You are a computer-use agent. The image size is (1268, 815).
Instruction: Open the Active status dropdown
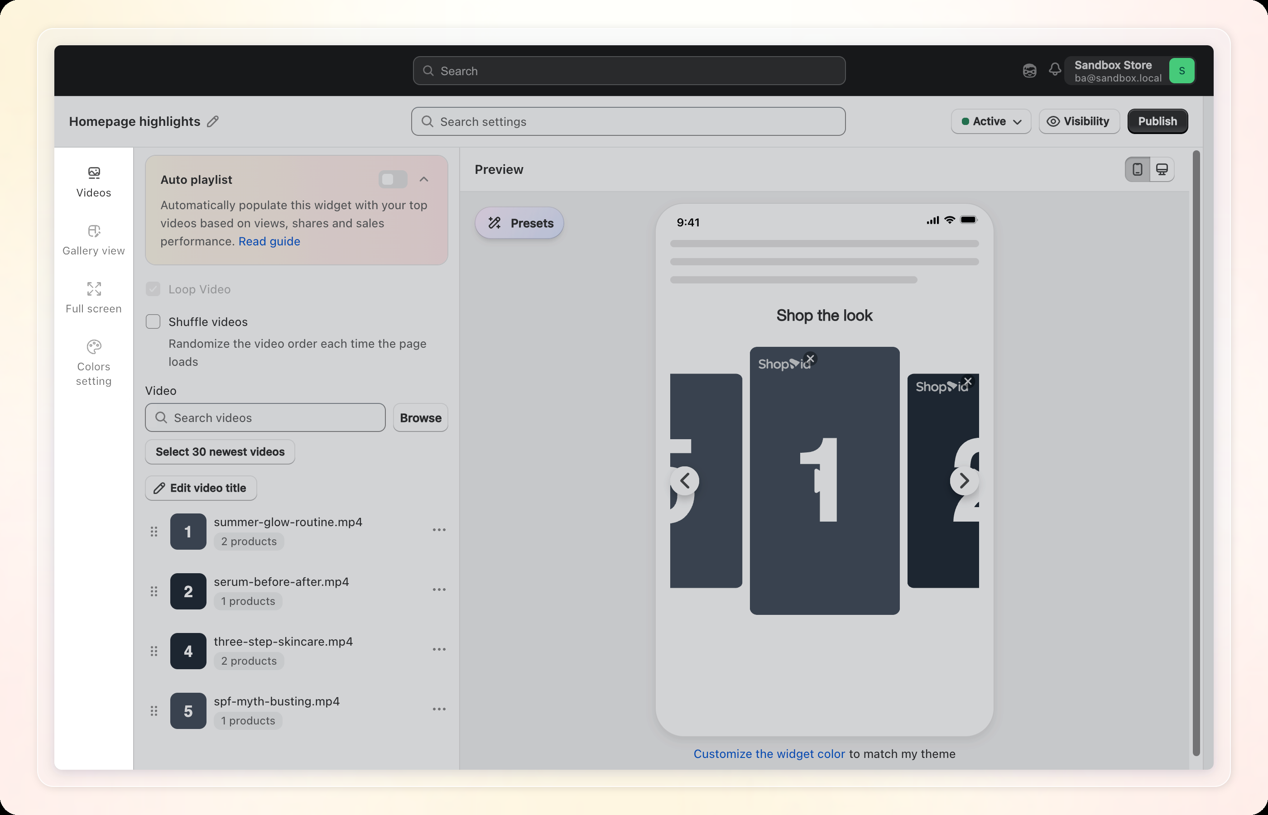point(991,122)
